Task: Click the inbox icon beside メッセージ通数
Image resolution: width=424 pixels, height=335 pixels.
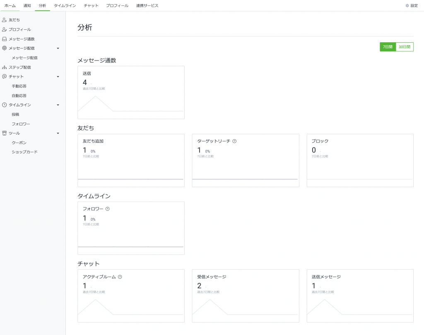Action: point(4,39)
